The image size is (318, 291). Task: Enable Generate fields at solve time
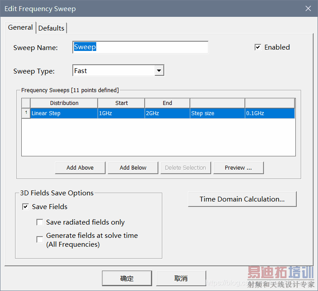click(40, 239)
